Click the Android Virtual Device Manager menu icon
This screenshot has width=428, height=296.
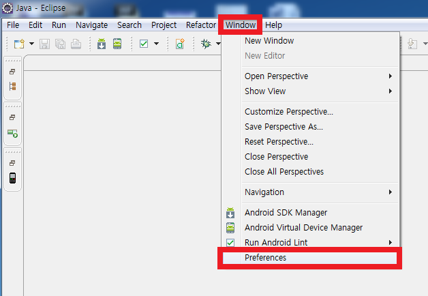click(x=230, y=228)
